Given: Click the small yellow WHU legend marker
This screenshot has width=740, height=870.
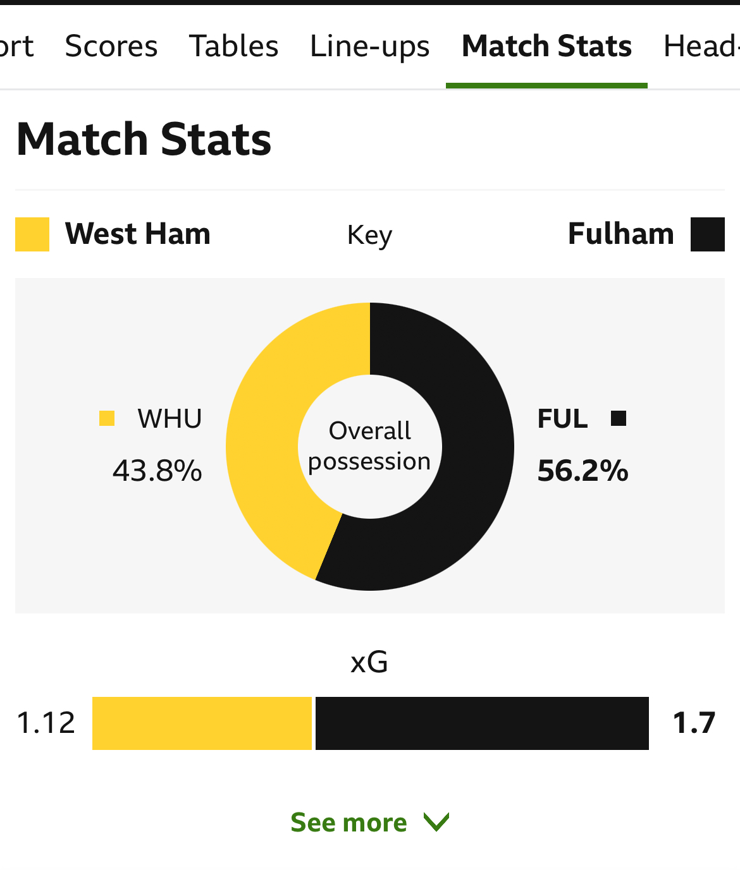Looking at the screenshot, I should click(x=107, y=418).
